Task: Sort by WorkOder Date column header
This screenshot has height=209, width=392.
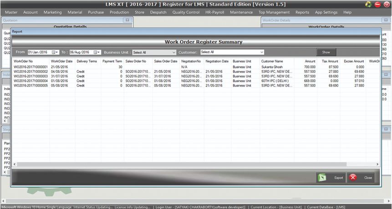Action: coord(62,61)
